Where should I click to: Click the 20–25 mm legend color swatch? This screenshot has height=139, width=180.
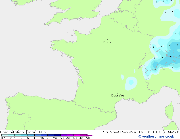tap(51, 135)
